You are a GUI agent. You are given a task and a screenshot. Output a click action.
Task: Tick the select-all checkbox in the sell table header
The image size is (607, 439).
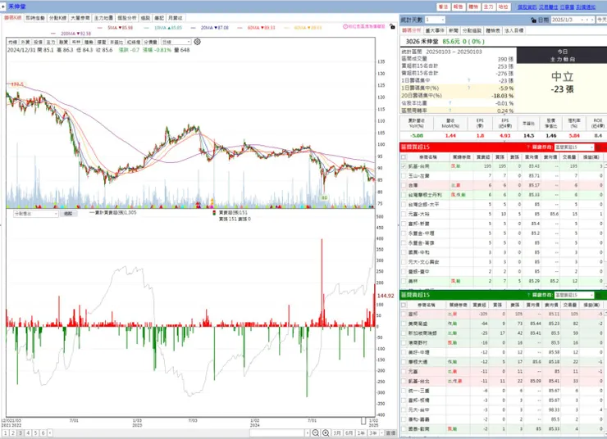(x=404, y=305)
